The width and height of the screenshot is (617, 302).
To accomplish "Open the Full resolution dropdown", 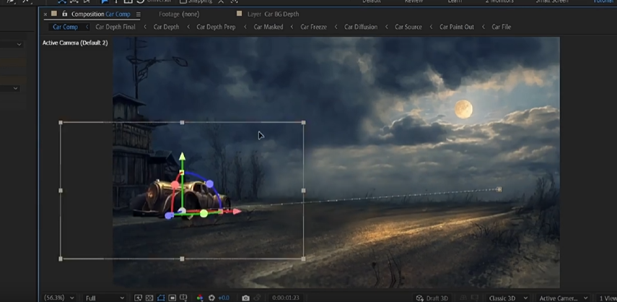I will click(x=105, y=298).
